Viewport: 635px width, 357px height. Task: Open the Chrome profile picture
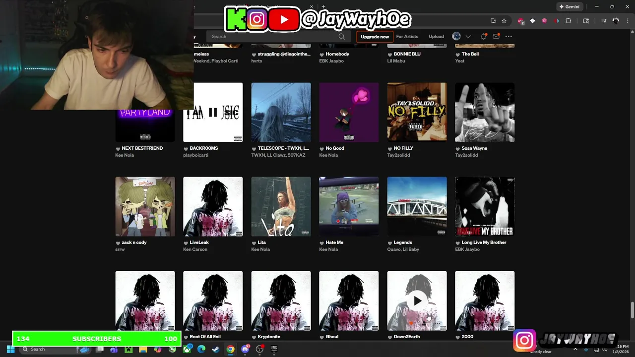click(616, 21)
